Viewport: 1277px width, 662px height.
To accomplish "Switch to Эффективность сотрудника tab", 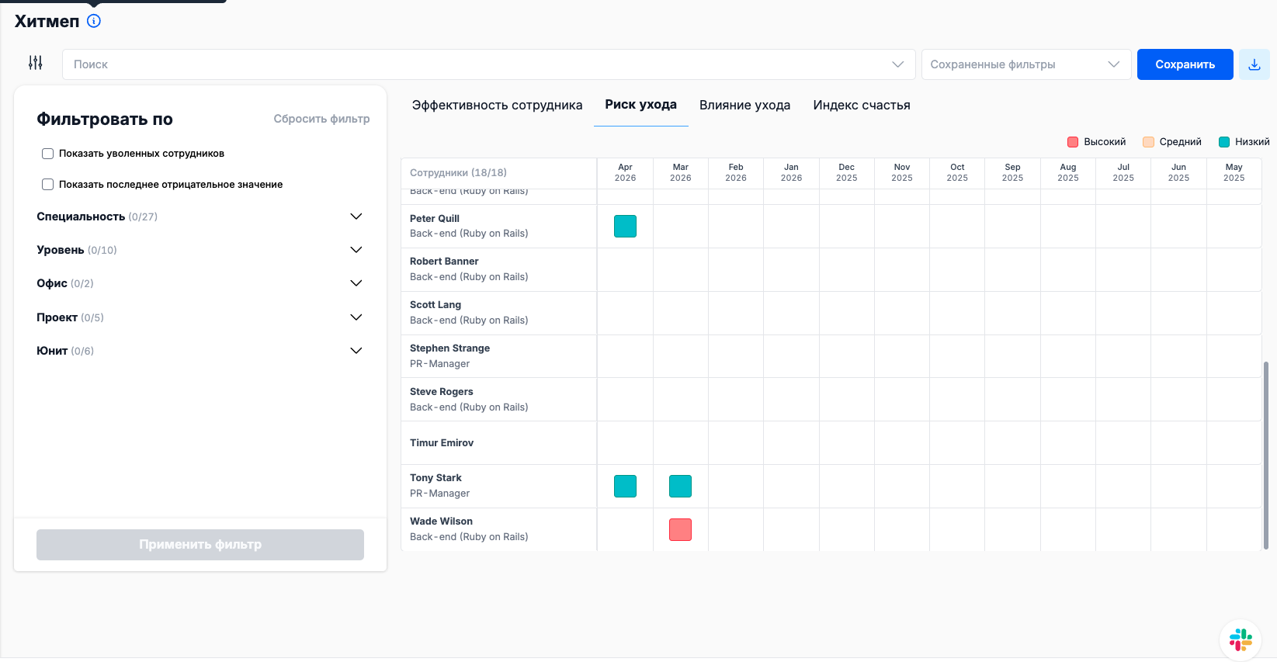I will (497, 106).
